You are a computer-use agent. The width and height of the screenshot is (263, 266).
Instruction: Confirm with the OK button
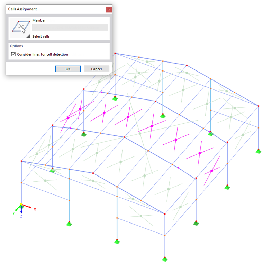point(68,69)
